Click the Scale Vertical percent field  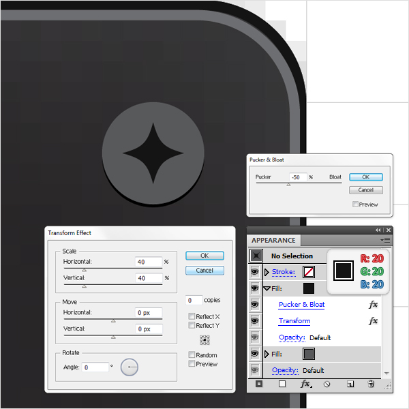coord(149,278)
